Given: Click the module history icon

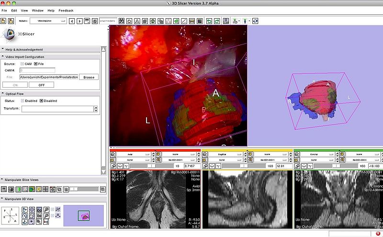Looking at the screenshot, I should tap(87, 21).
